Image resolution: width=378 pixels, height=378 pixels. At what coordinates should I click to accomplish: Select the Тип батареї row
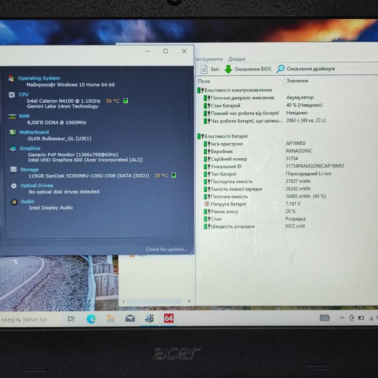click(x=268, y=174)
